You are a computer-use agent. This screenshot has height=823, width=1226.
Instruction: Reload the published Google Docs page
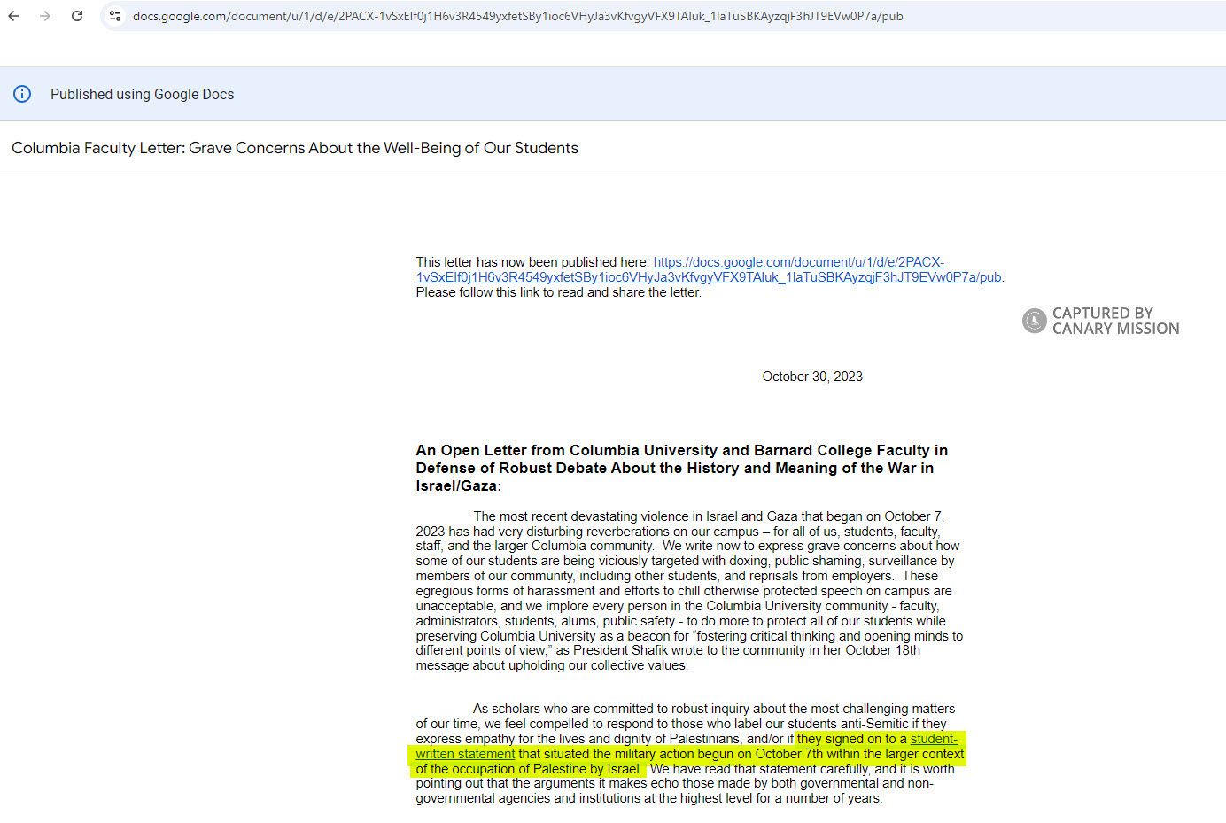coord(78,16)
